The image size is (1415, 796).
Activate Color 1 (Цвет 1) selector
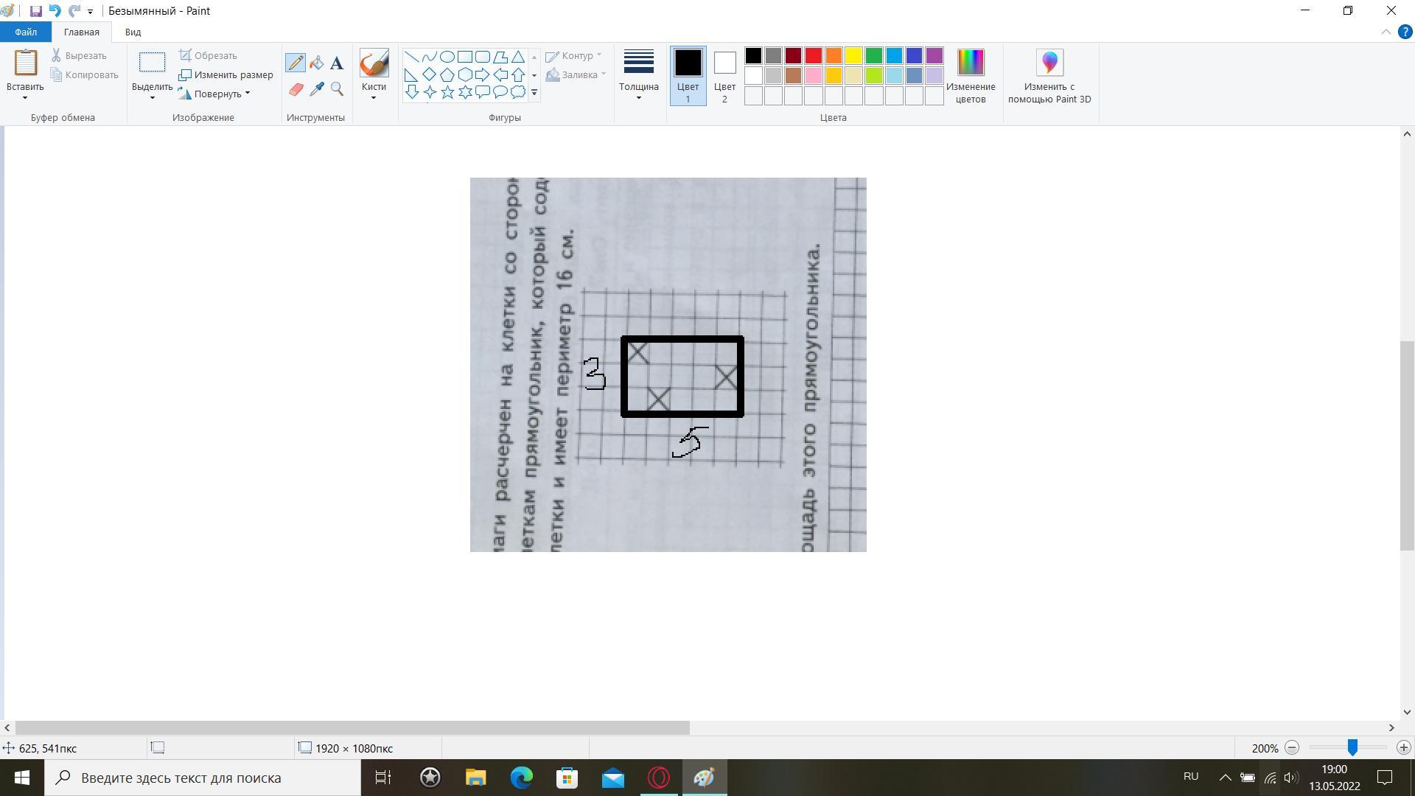pyautogui.click(x=688, y=76)
